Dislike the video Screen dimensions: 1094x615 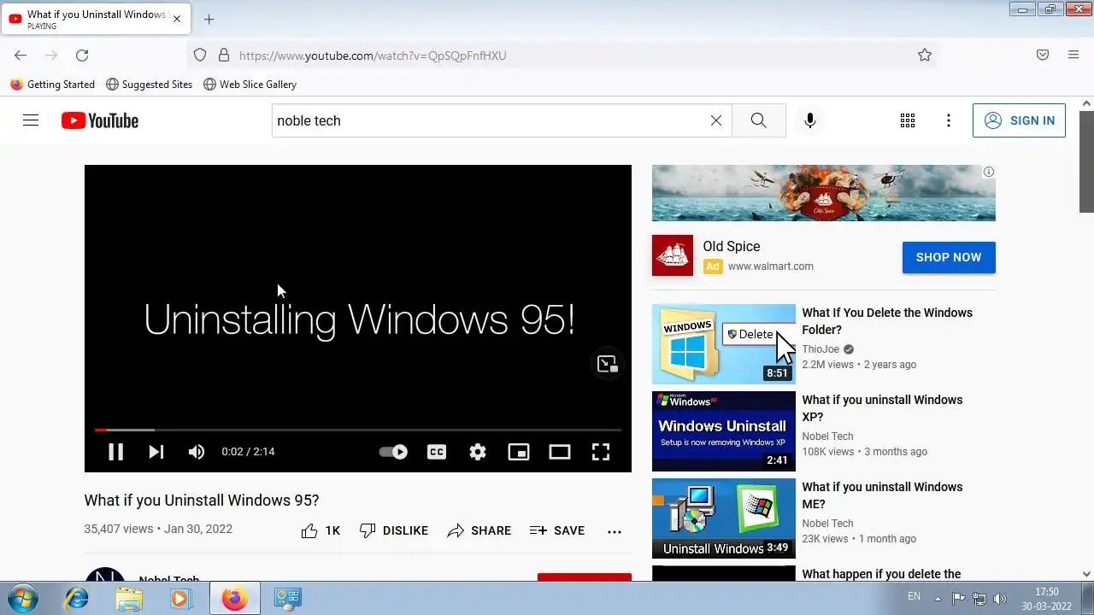[x=394, y=530]
